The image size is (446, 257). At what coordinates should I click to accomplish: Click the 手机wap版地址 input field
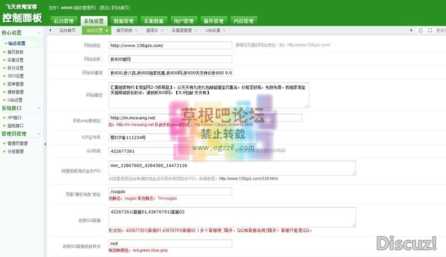[x=205, y=117]
